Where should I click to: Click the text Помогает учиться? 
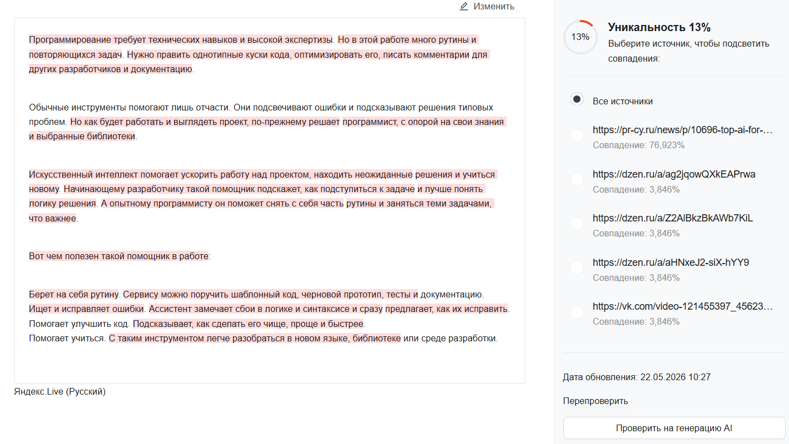point(67,338)
